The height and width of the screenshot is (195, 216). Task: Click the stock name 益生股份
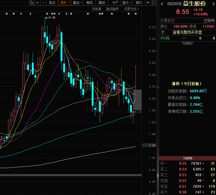(194, 4)
